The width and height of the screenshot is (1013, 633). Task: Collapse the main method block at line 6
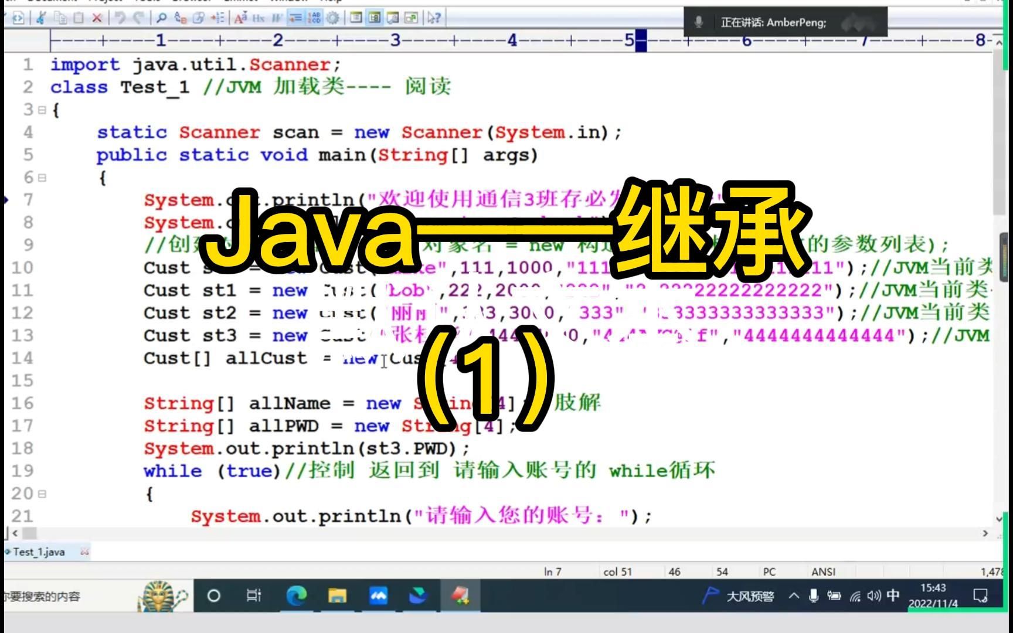click(x=42, y=178)
